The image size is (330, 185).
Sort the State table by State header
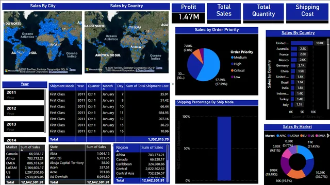click(54, 147)
